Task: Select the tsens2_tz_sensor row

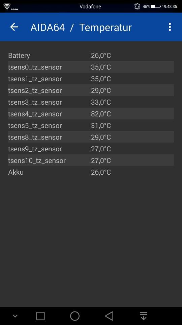Action: pyautogui.click(x=91, y=90)
